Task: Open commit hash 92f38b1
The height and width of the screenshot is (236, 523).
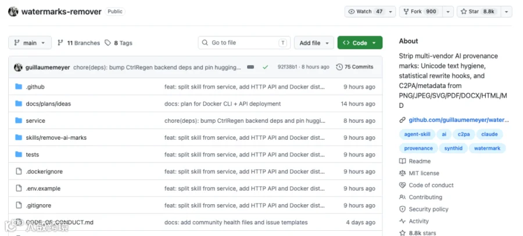Action: 287,67
